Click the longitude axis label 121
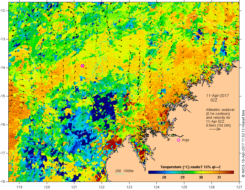Image resolution: width=245 pixels, height=190 pixels. [x=74, y=187]
